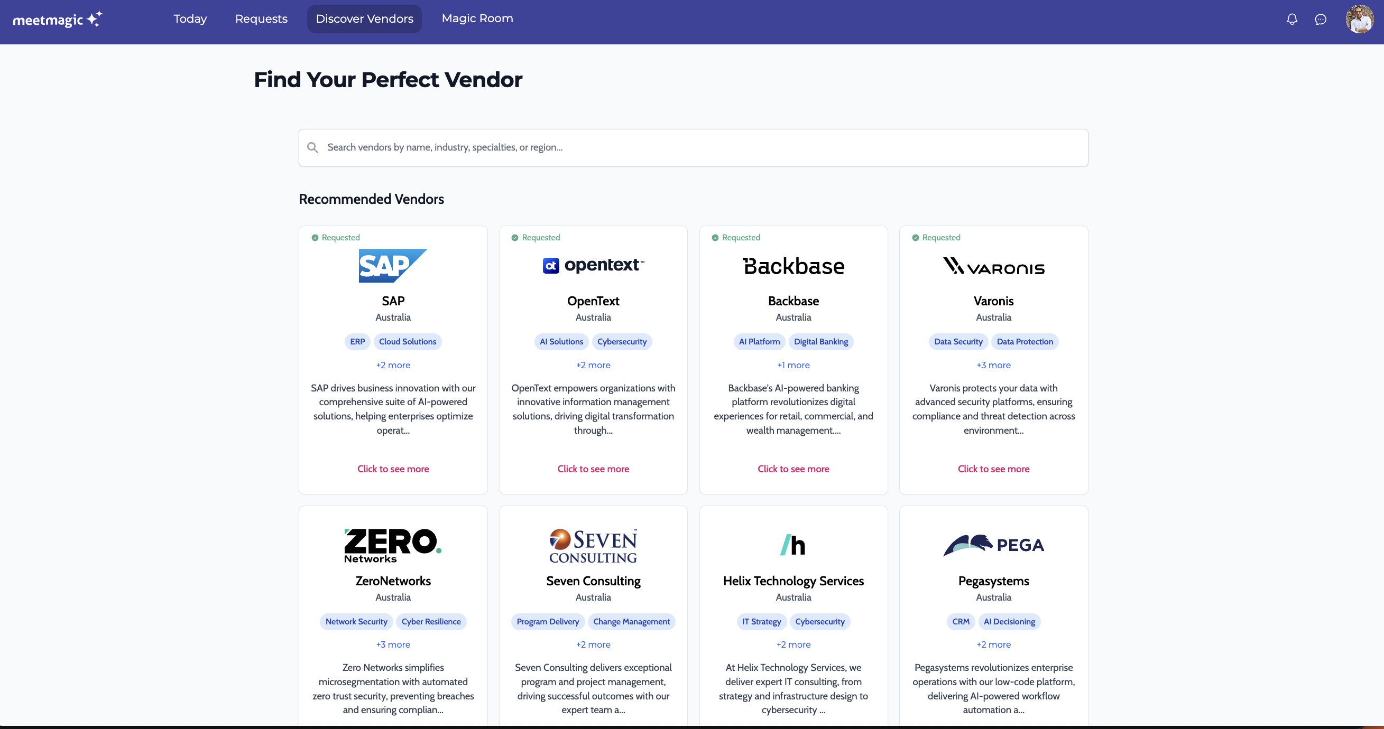Open the chat messages icon

click(1320, 20)
